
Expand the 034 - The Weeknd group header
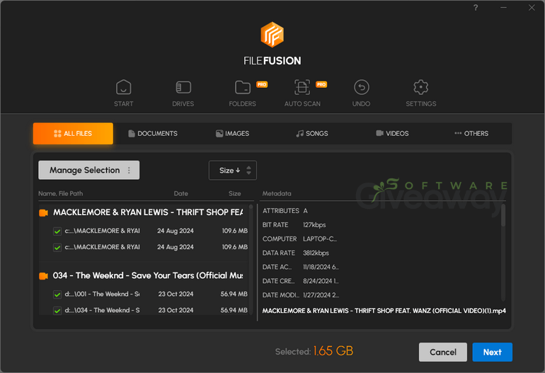click(147, 275)
